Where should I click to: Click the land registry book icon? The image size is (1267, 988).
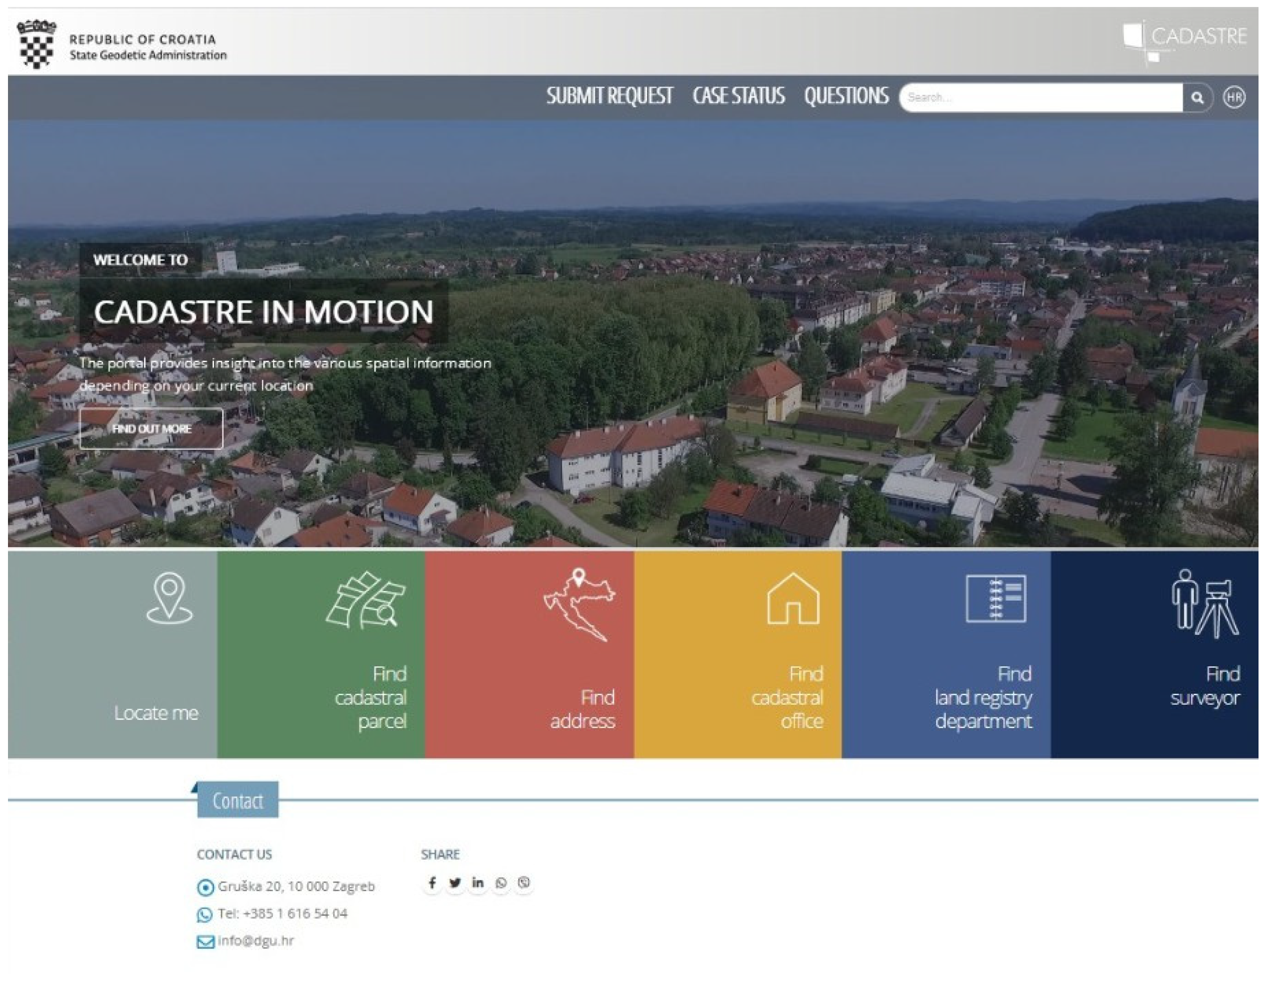click(x=996, y=598)
